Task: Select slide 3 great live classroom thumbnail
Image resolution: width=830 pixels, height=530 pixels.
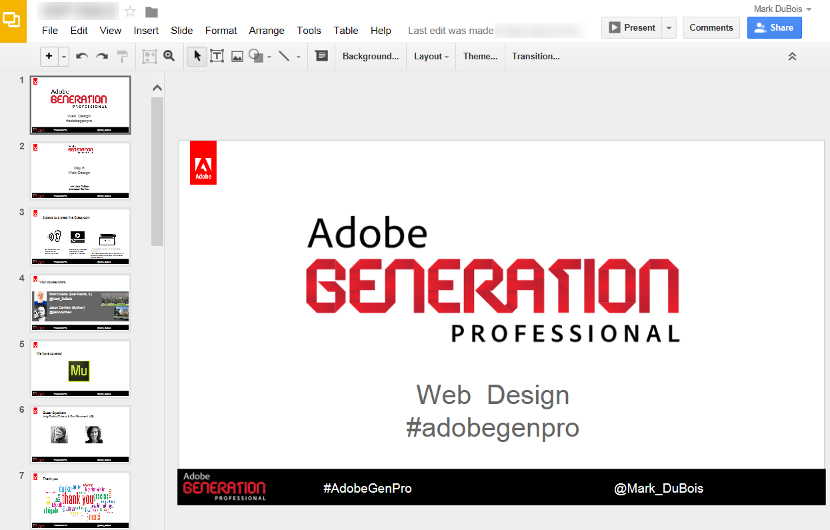Action: [81, 237]
